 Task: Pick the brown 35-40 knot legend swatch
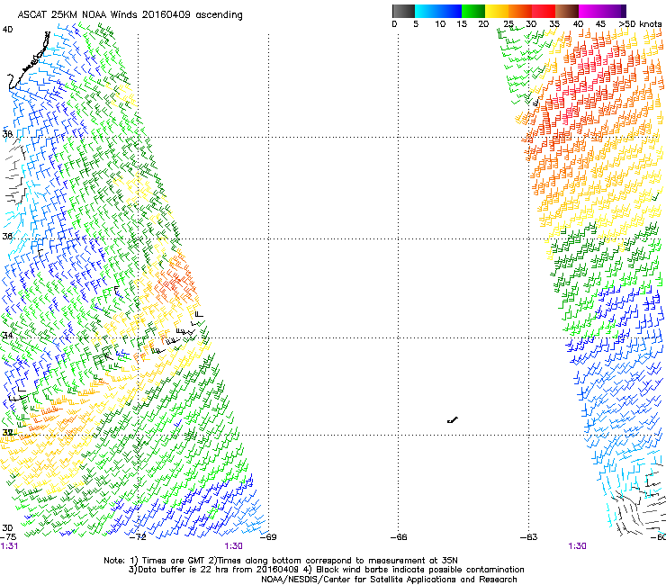567,11
